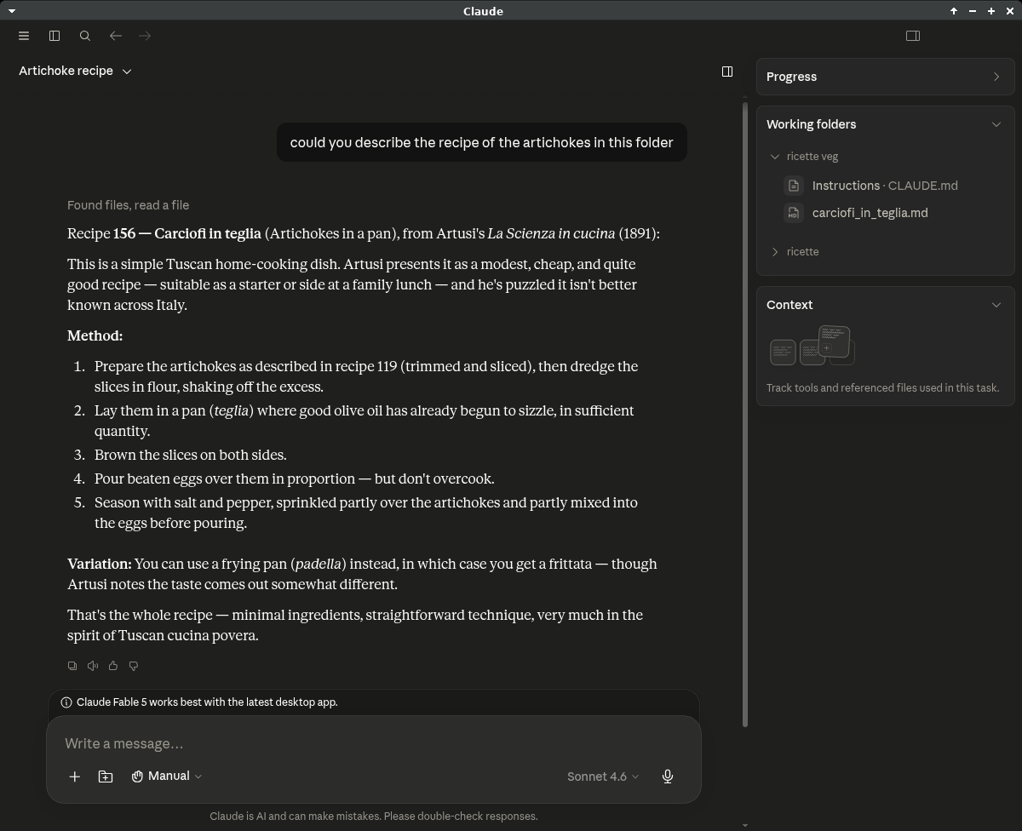Click the Context tools thumbnail stack

[812, 346]
